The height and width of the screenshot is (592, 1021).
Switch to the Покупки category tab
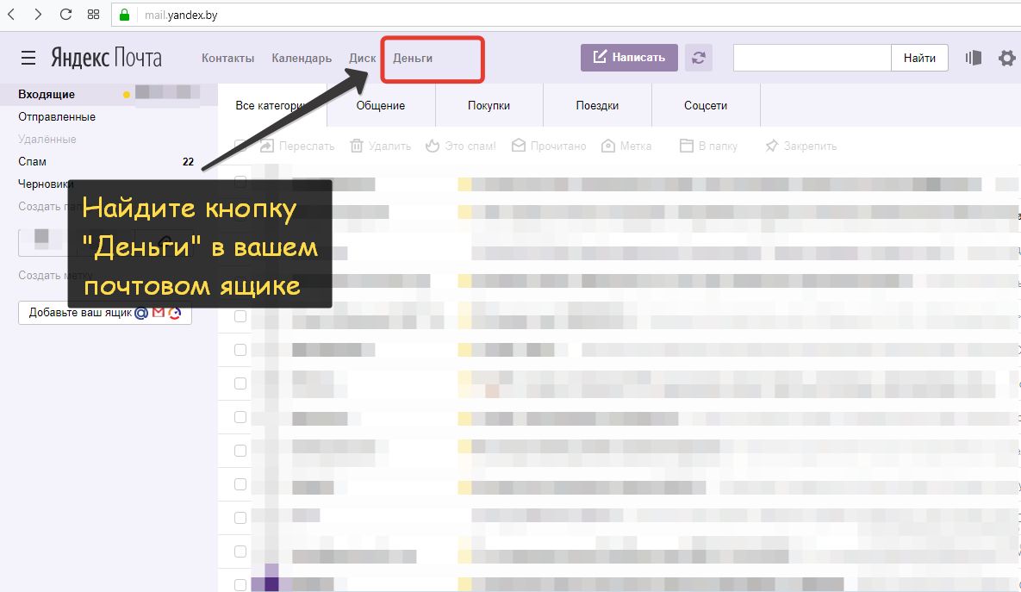tap(489, 105)
